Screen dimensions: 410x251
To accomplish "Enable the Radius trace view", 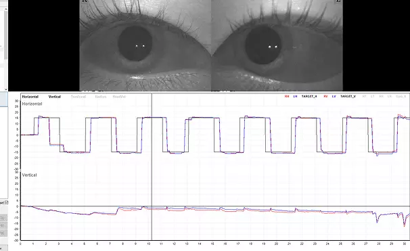I will [x=100, y=97].
